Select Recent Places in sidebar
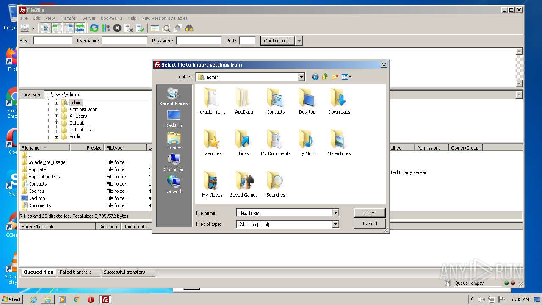This screenshot has height=305, width=542. point(174,97)
